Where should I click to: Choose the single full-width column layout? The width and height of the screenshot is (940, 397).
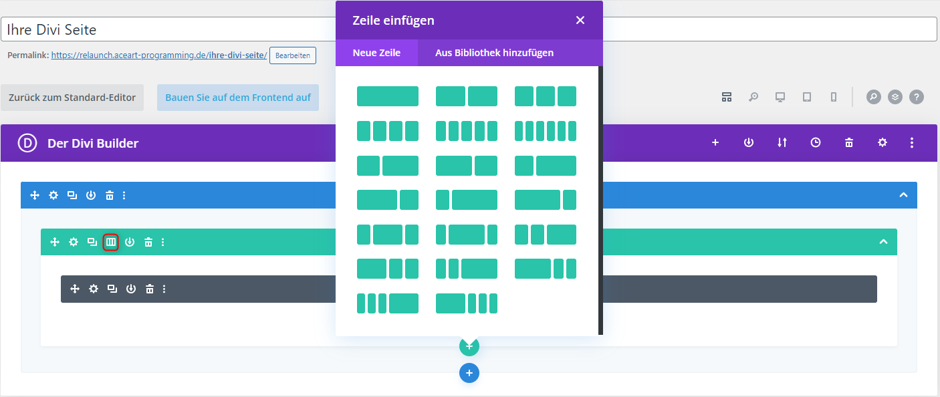point(388,96)
